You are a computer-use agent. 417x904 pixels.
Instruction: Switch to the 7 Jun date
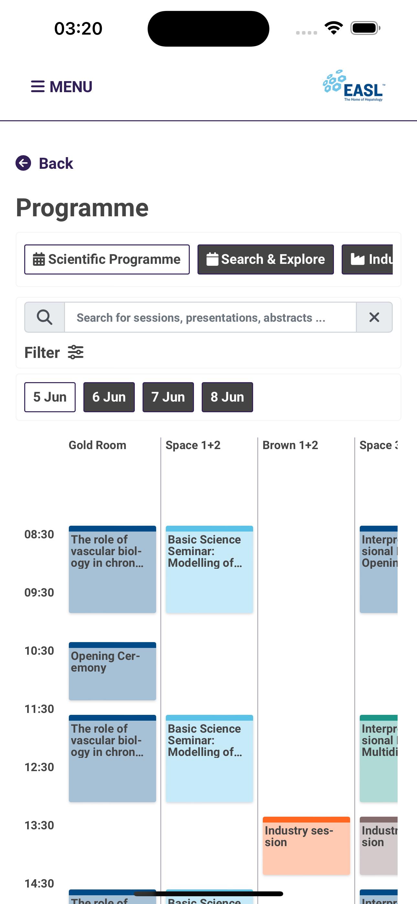168,397
